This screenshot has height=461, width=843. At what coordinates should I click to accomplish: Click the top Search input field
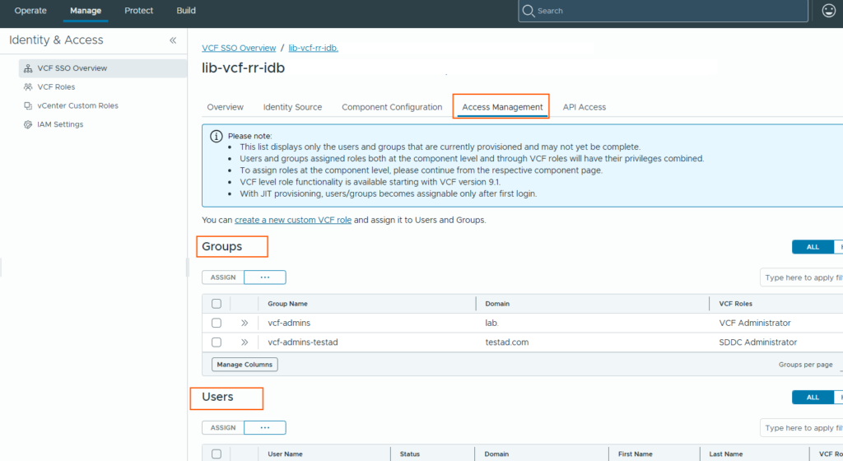(663, 11)
